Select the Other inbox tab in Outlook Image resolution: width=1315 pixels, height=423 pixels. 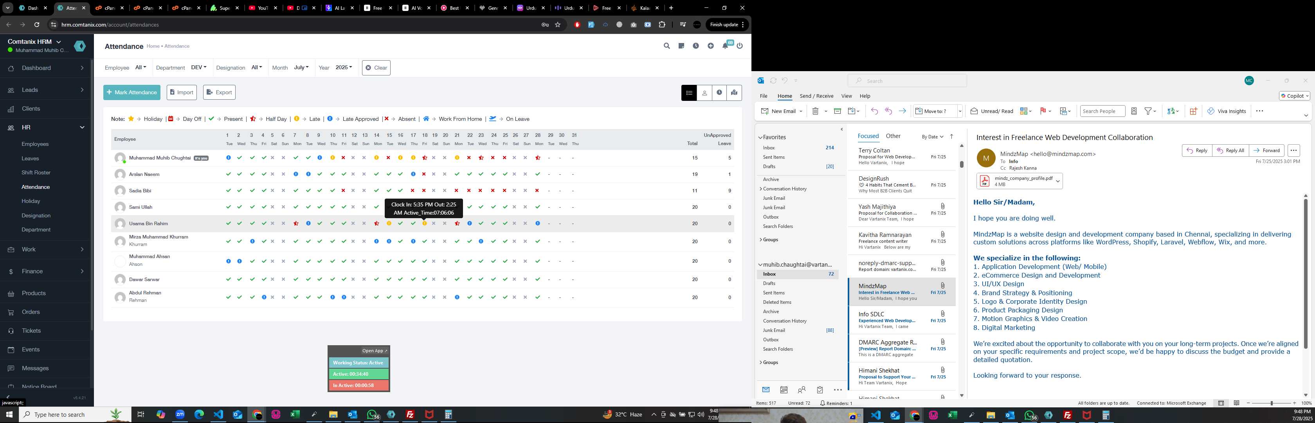click(x=893, y=136)
